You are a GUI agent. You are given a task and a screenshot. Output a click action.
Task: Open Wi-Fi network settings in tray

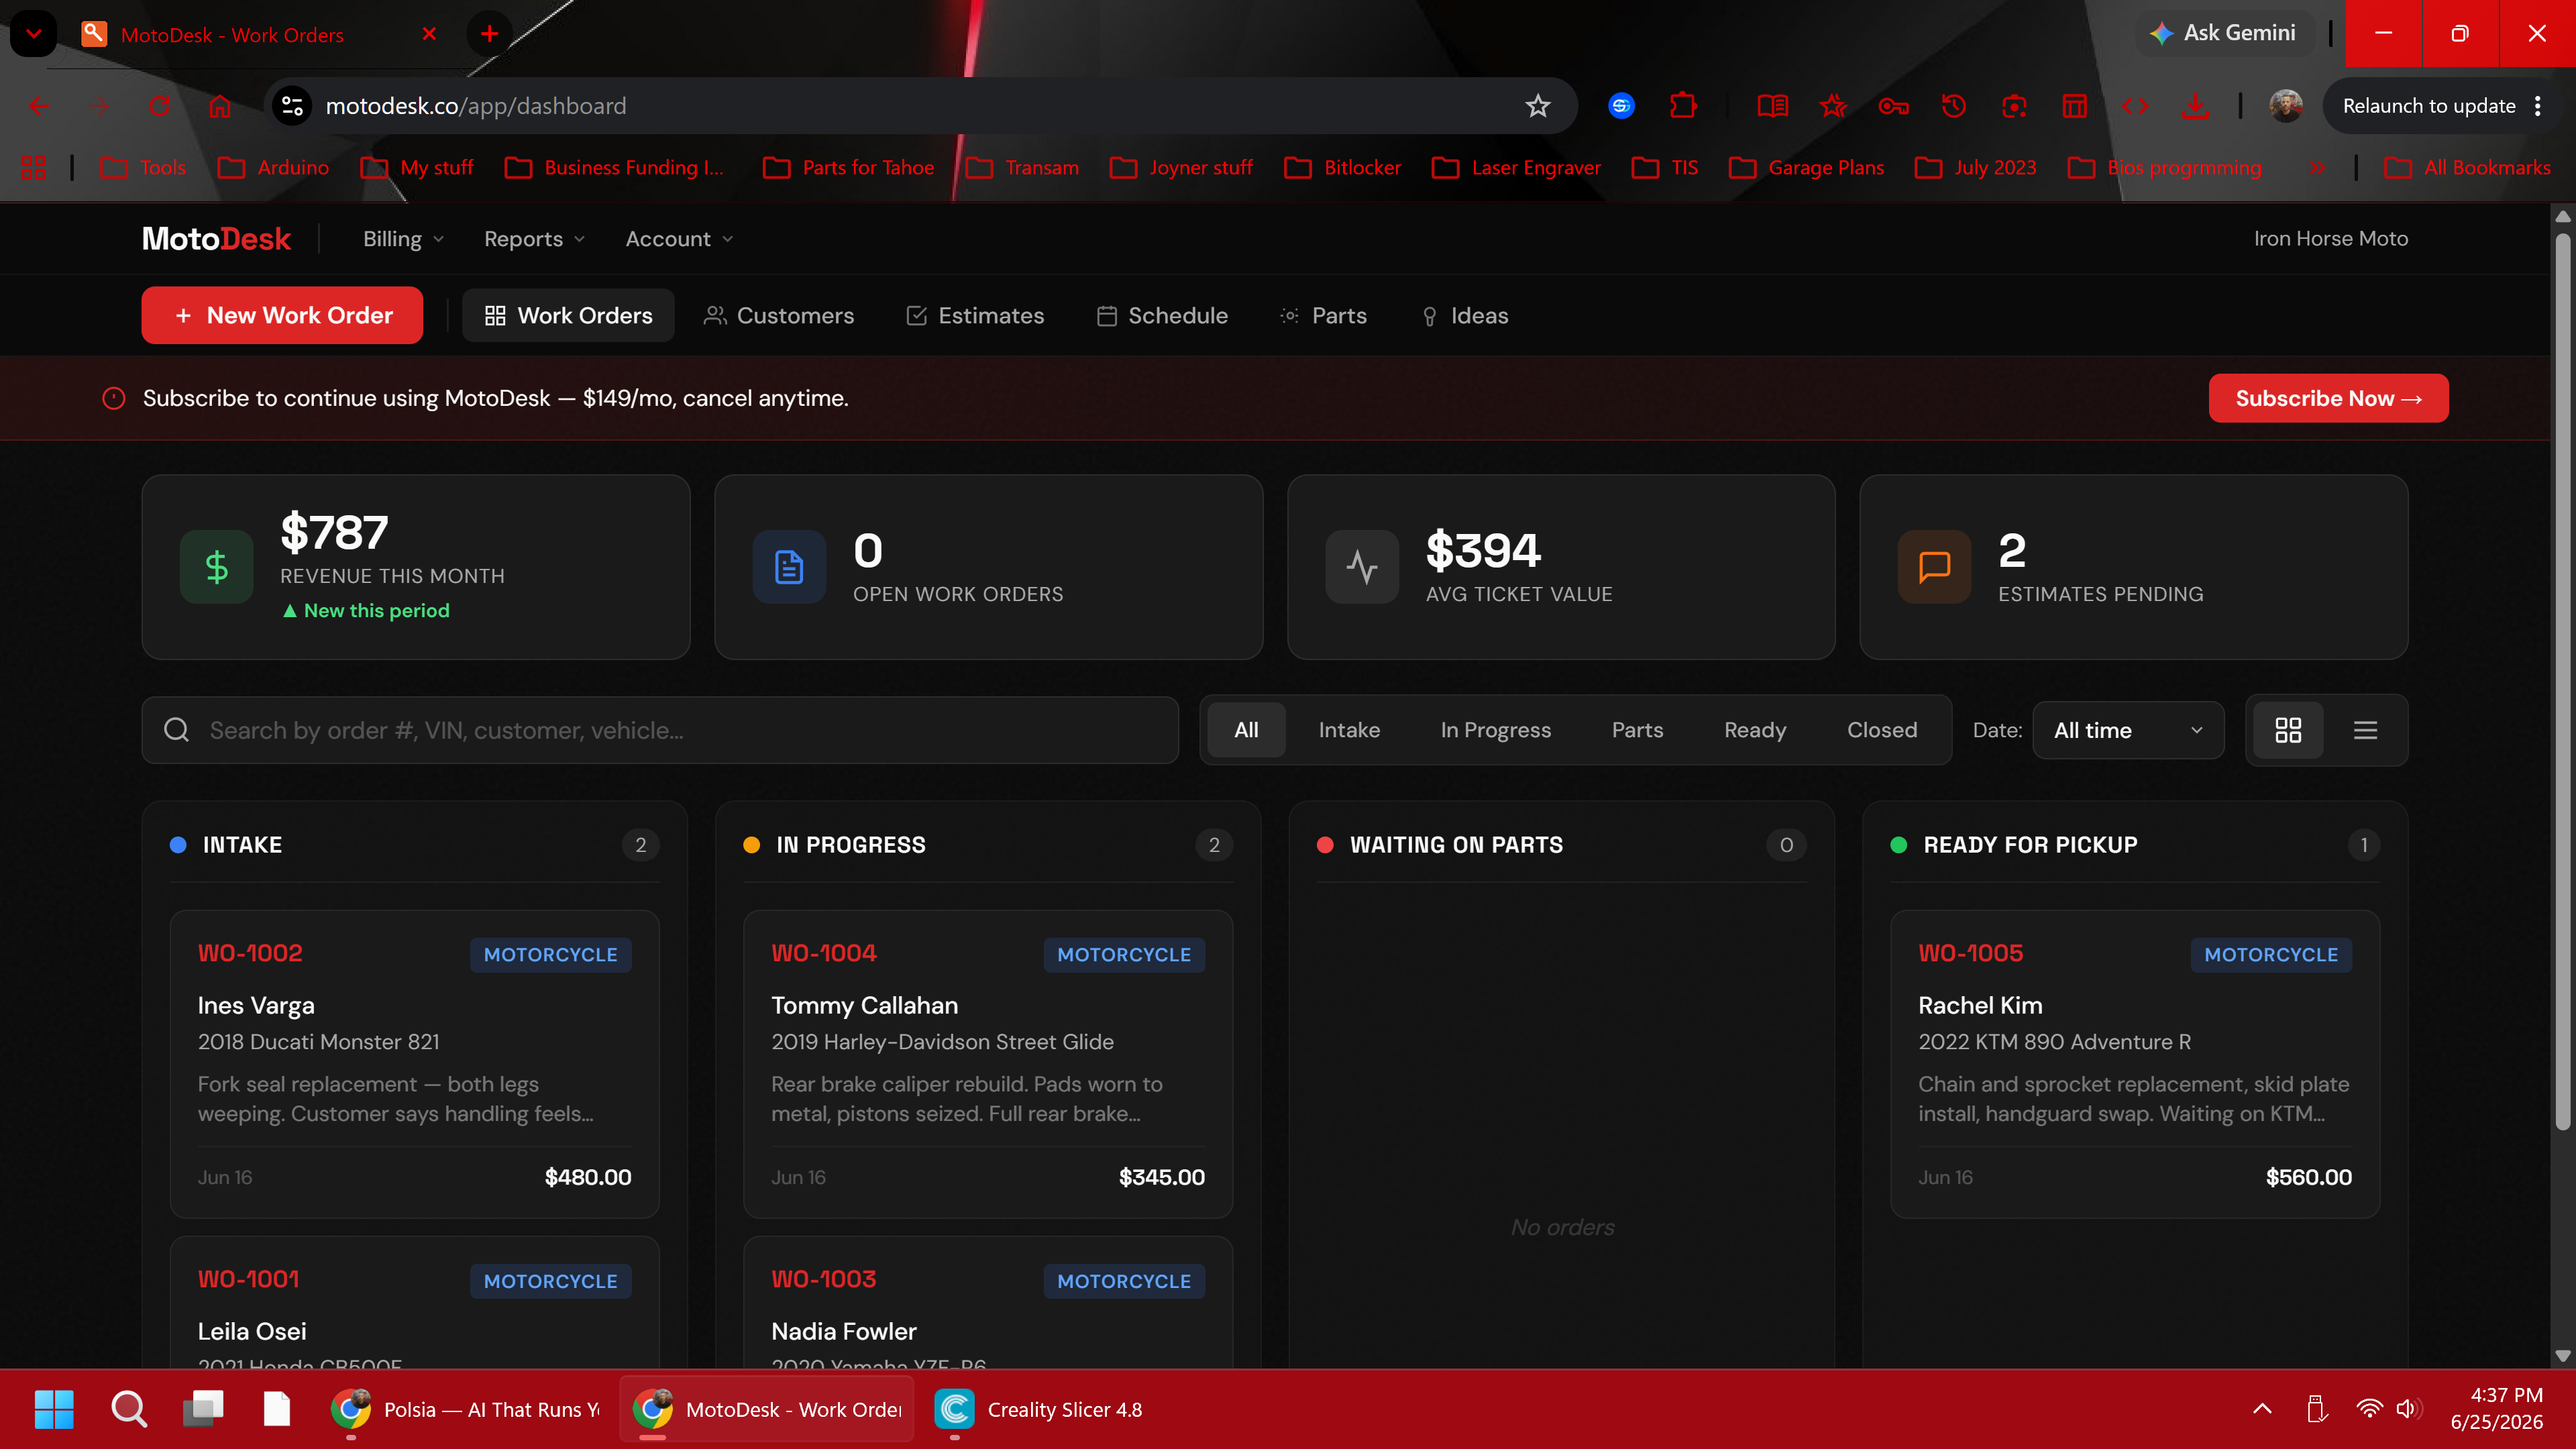(2369, 1409)
